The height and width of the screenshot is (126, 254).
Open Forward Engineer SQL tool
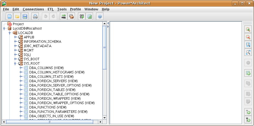tap(64, 16)
